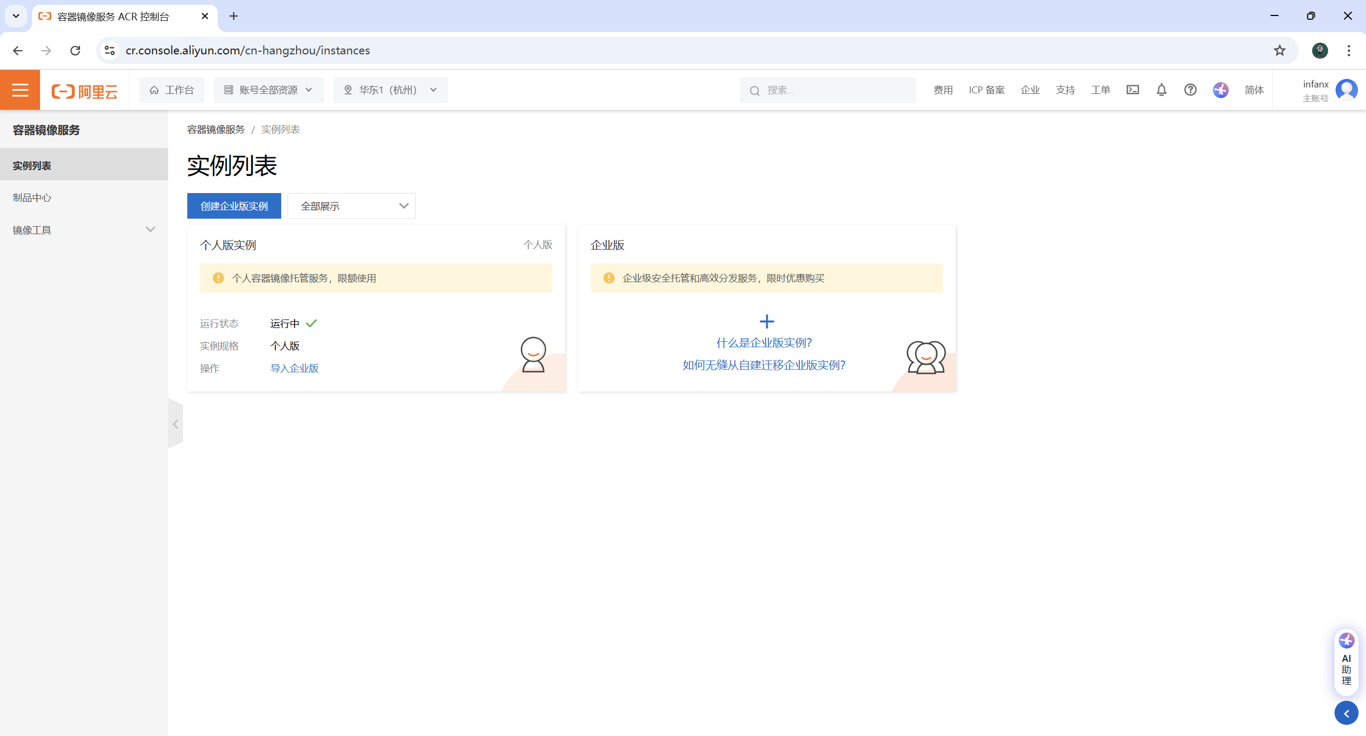Click 个人版实例 card title

coord(228,245)
